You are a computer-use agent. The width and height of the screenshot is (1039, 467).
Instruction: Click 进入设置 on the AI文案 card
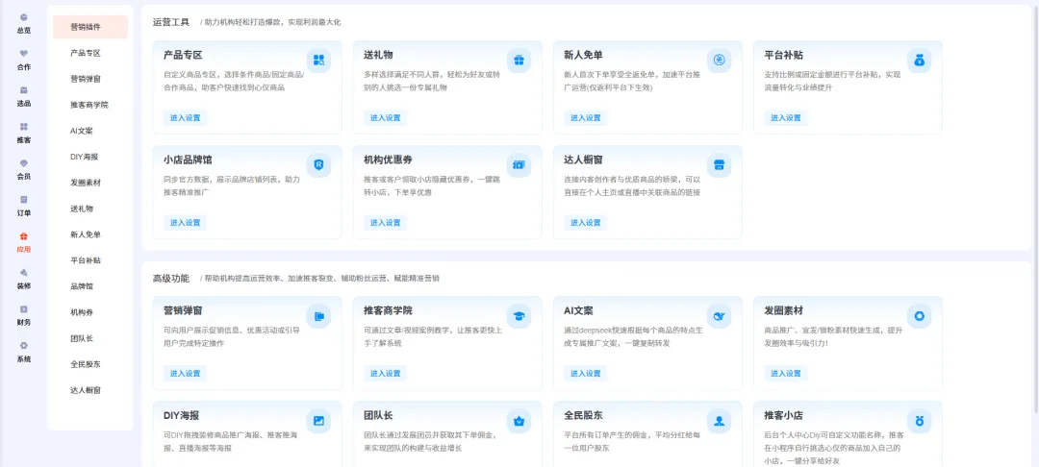click(x=585, y=373)
